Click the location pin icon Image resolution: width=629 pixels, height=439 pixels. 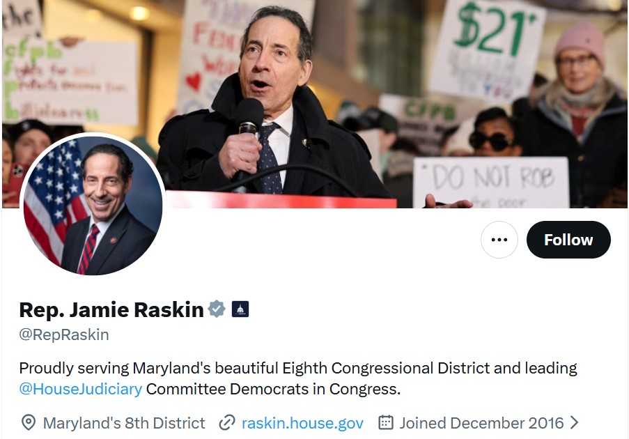click(x=28, y=423)
